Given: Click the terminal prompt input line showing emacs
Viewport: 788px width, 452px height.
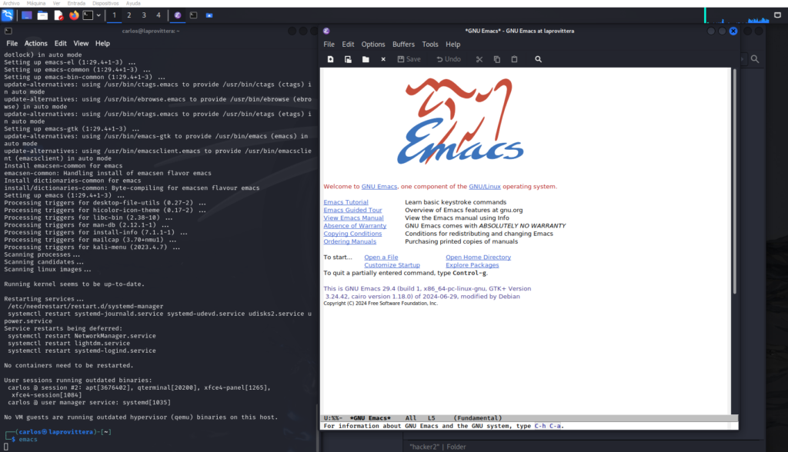Looking at the screenshot, I should point(28,440).
